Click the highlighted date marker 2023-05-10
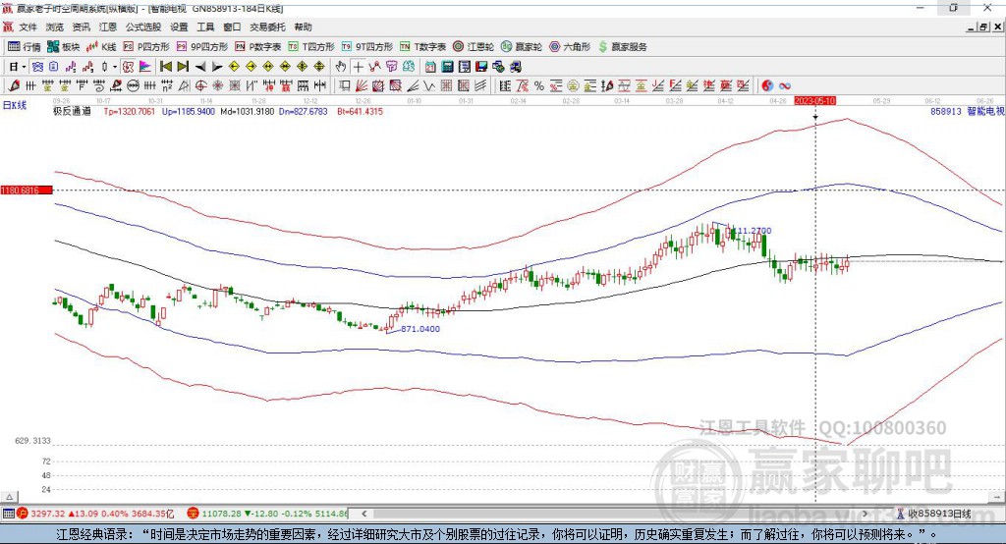 [814, 101]
